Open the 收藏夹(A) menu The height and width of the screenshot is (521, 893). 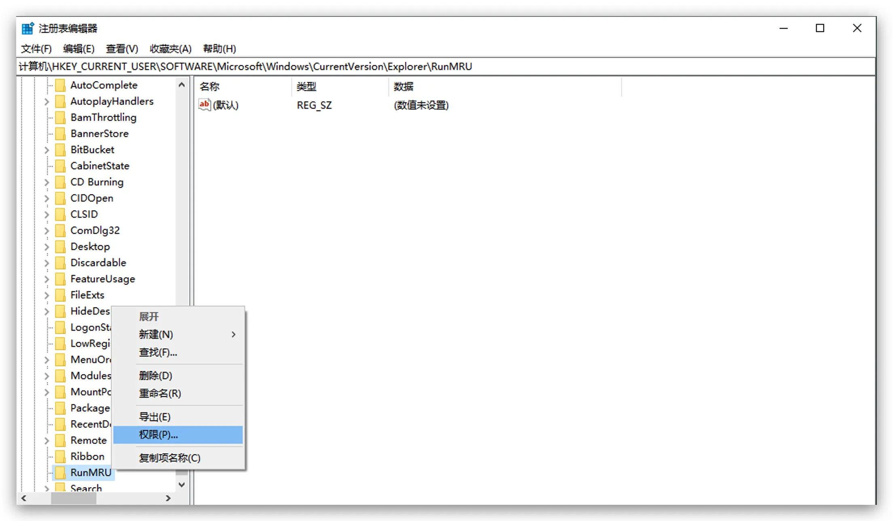click(171, 49)
